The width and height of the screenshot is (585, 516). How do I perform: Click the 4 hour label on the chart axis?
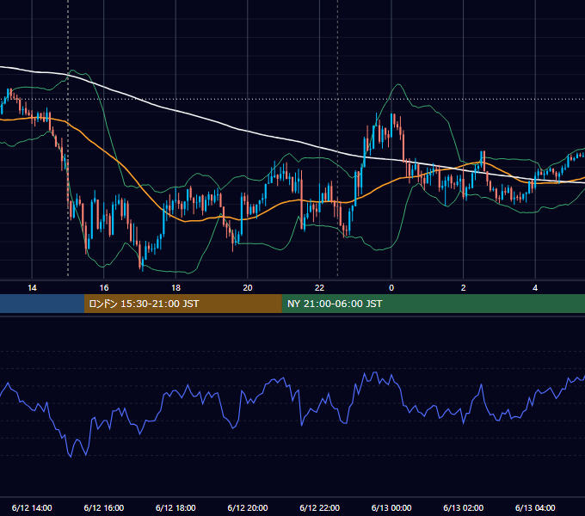(x=535, y=288)
